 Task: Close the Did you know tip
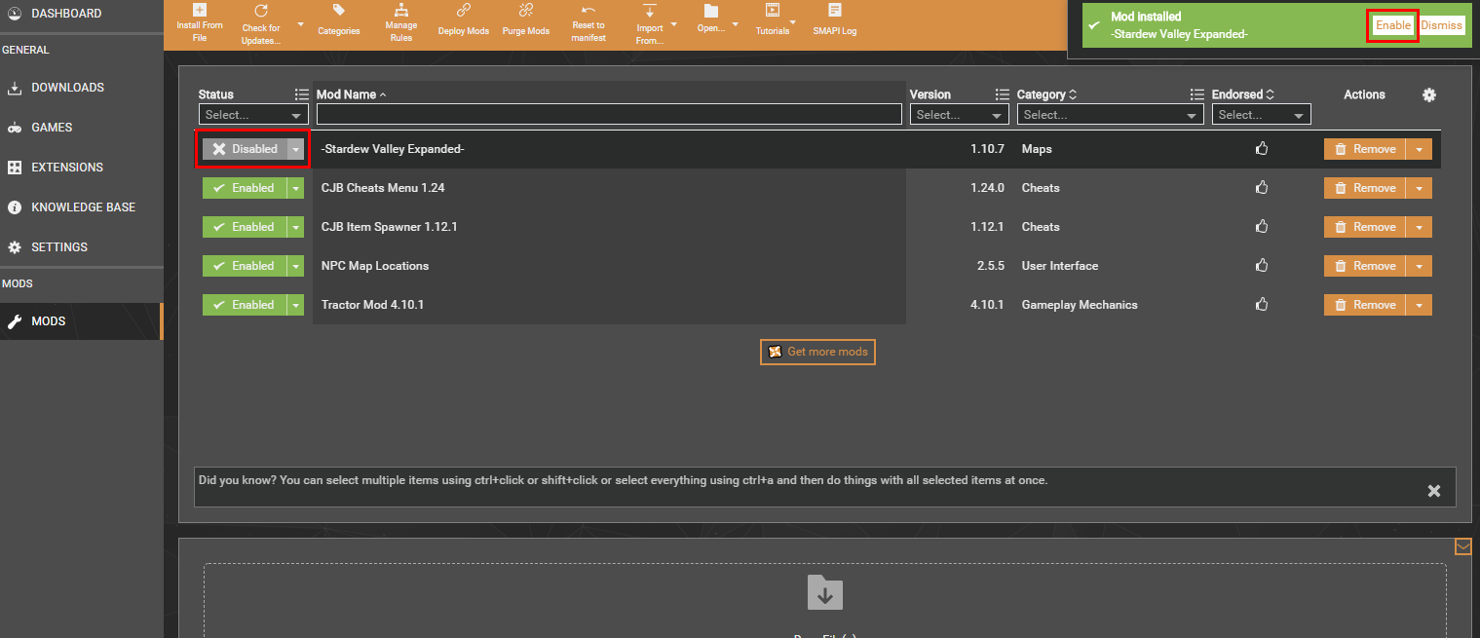pos(1434,491)
